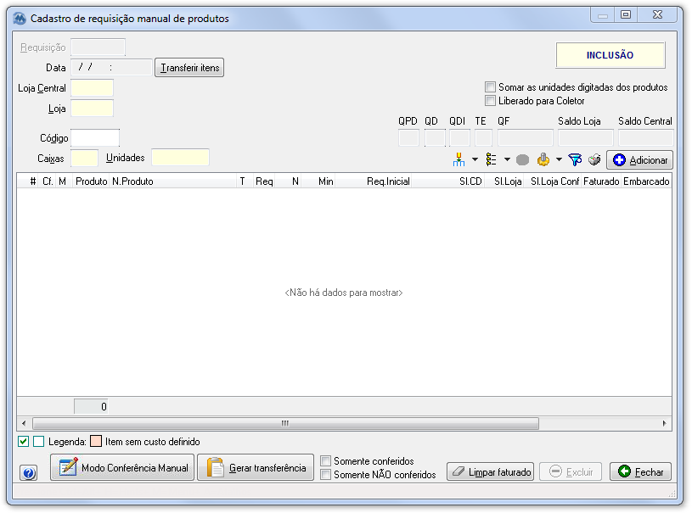Click the Limpar faturado button

(490, 471)
